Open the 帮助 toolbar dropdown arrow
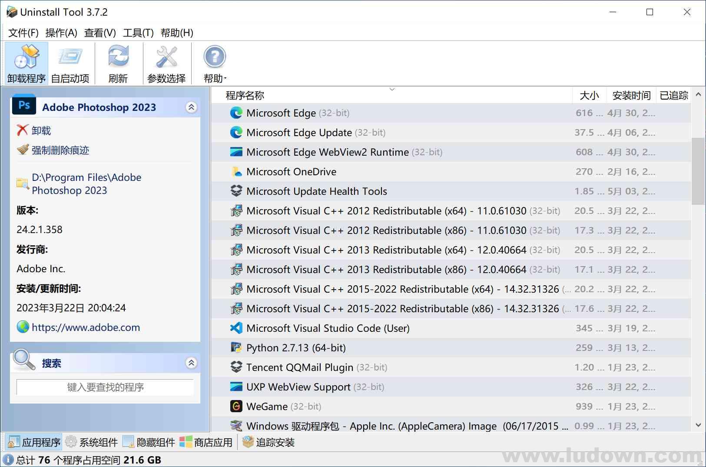 pyautogui.click(x=225, y=79)
